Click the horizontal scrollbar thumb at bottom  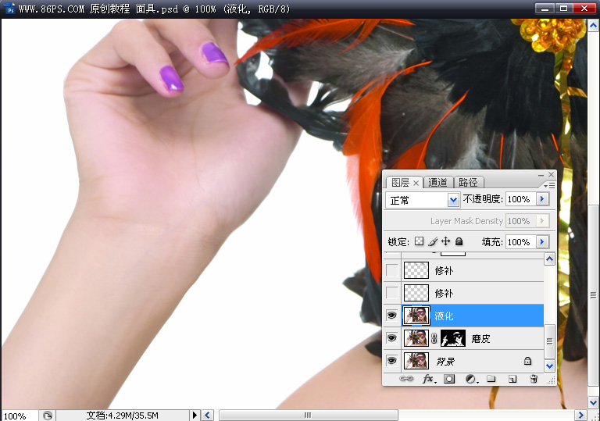[308, 416]
